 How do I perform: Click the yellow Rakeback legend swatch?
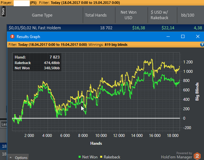pos(101,157)
